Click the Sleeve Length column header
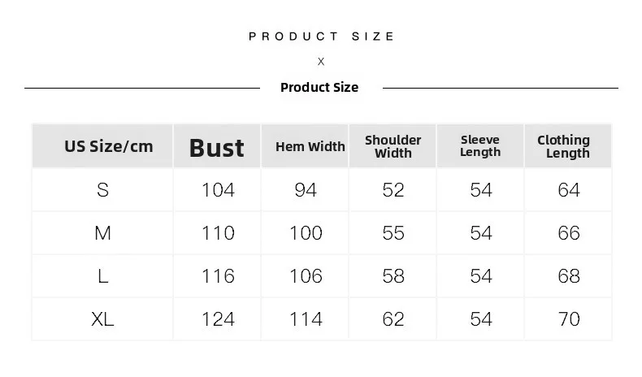The width and height of the screenshot is (642, 377). (x=480, y=146)
